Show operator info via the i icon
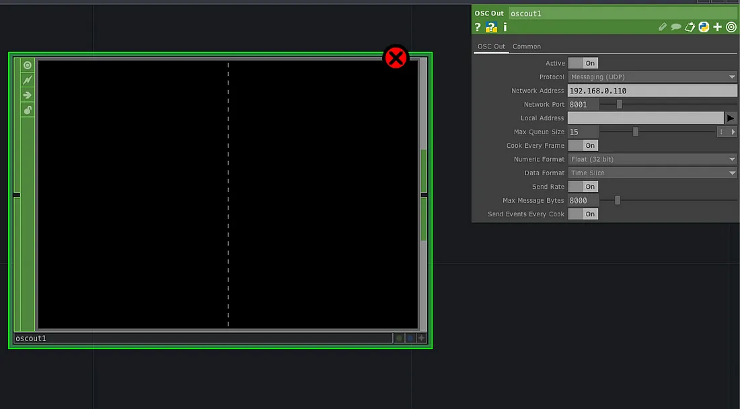This screenshot has width=740, height=409. 505,28
